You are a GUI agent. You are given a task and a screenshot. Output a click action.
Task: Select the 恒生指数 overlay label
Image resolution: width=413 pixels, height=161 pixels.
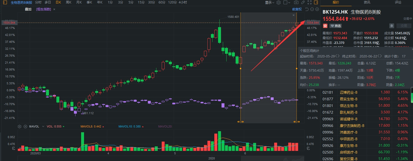[x=44, y=9]
